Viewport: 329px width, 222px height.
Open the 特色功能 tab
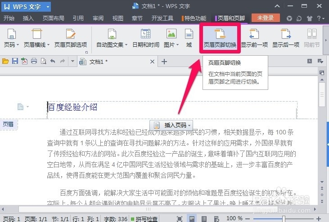pyautogui.click(x=194, y=18)
